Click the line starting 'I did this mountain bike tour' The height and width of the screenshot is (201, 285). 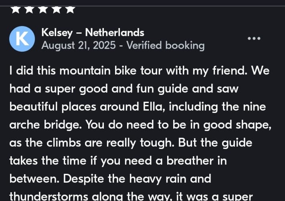139,71
